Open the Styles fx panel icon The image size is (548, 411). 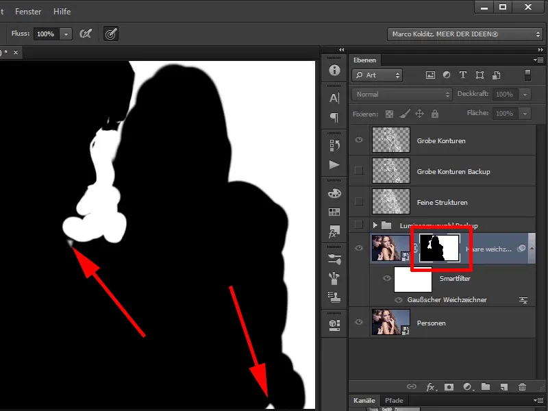334,232
